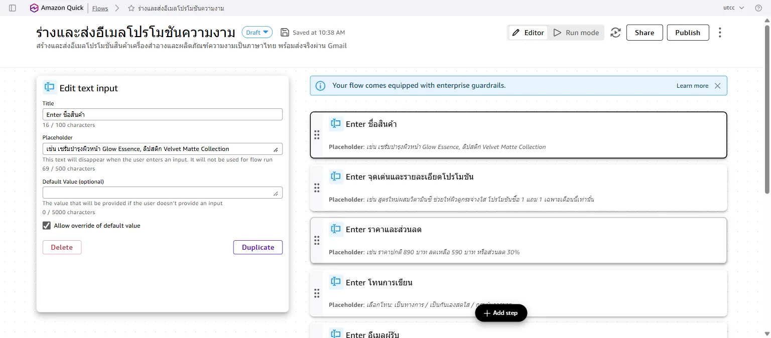
Task: Open the three-dot more options menu
Action: click(720, 33)
